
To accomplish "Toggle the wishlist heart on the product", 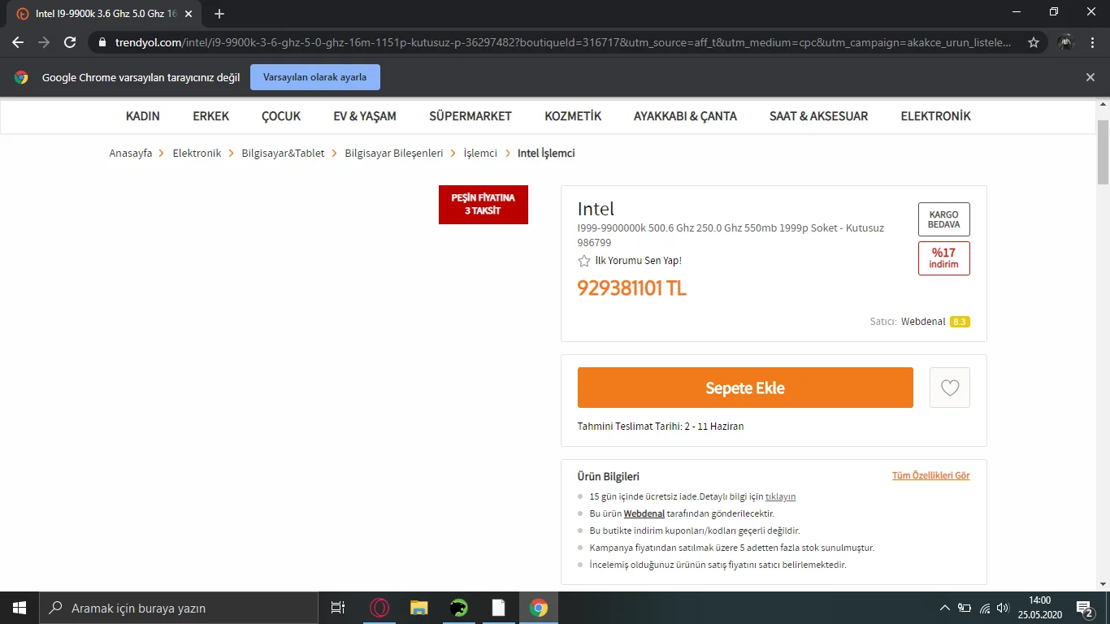I will click(x=949, y=388).
